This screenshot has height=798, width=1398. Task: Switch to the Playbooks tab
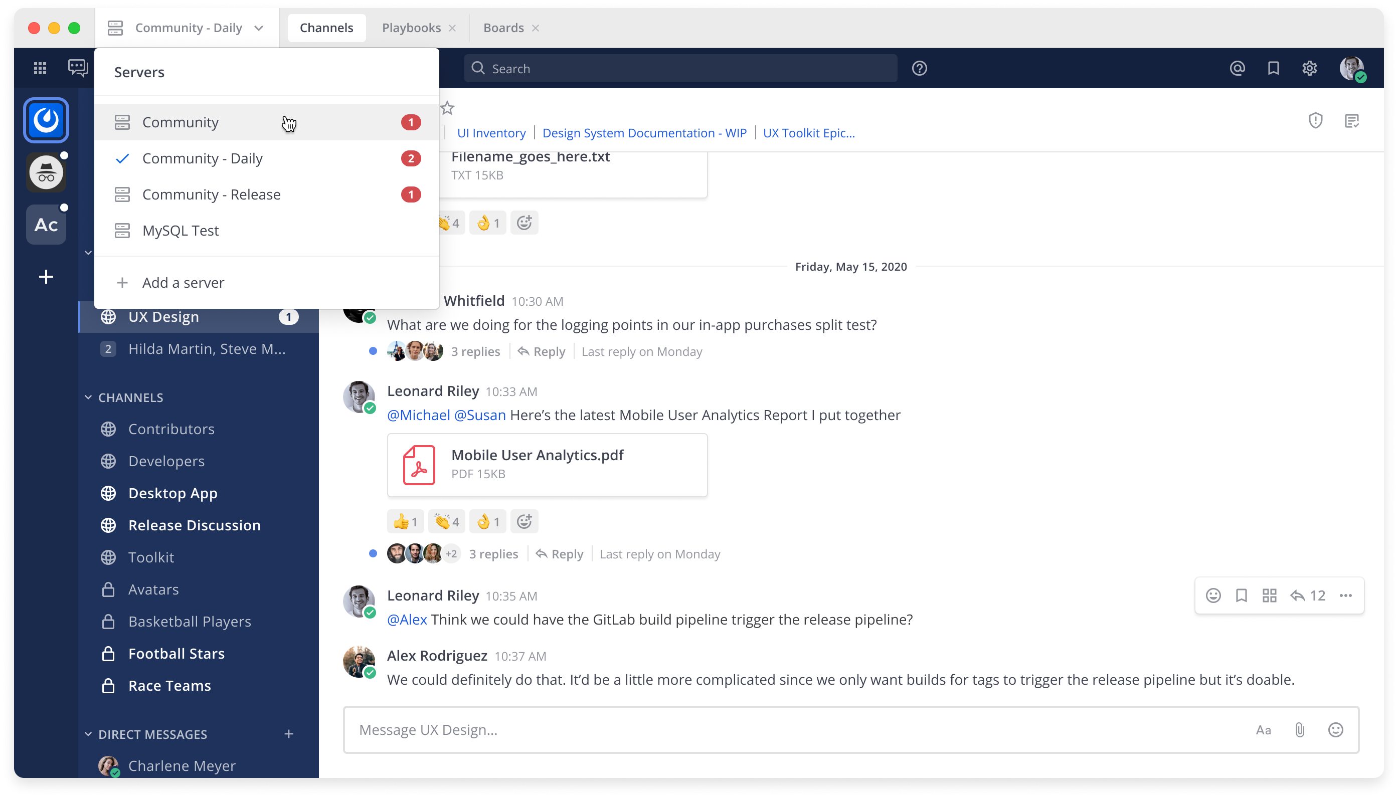(412, 27)
